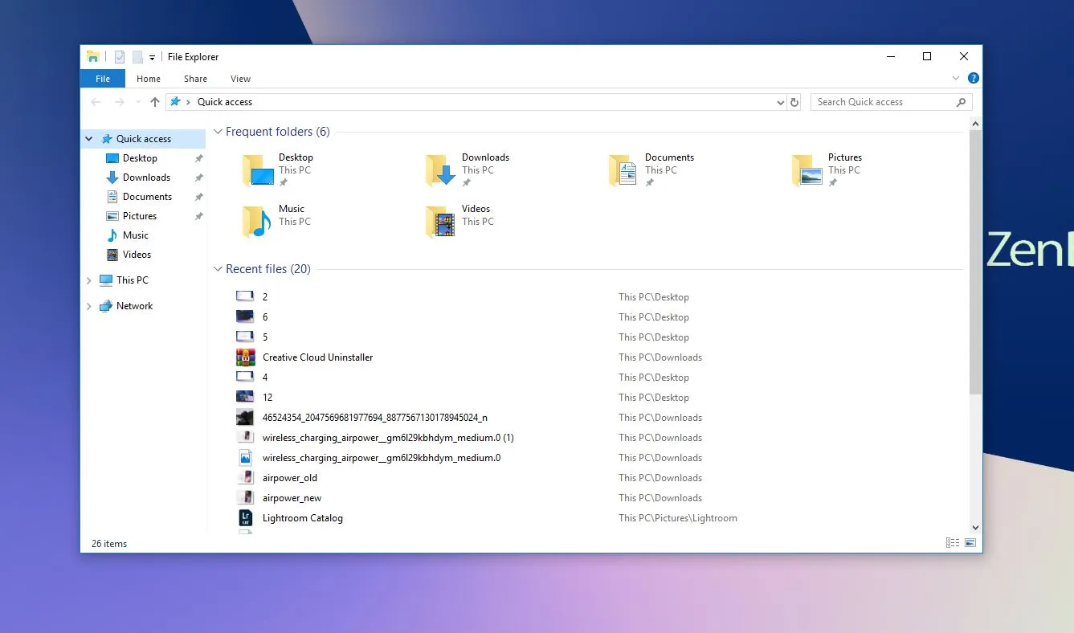This screenshot has height=633, width=1074.
Task: Click the vertical scrollbar down arrow
Action: [975, 528]
